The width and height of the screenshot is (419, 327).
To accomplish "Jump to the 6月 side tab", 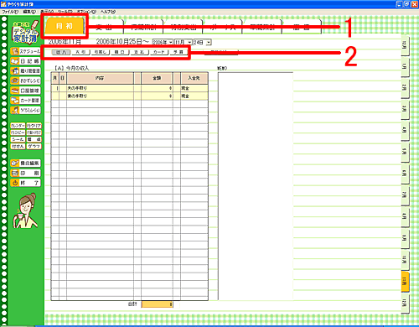I will [405, 174].
